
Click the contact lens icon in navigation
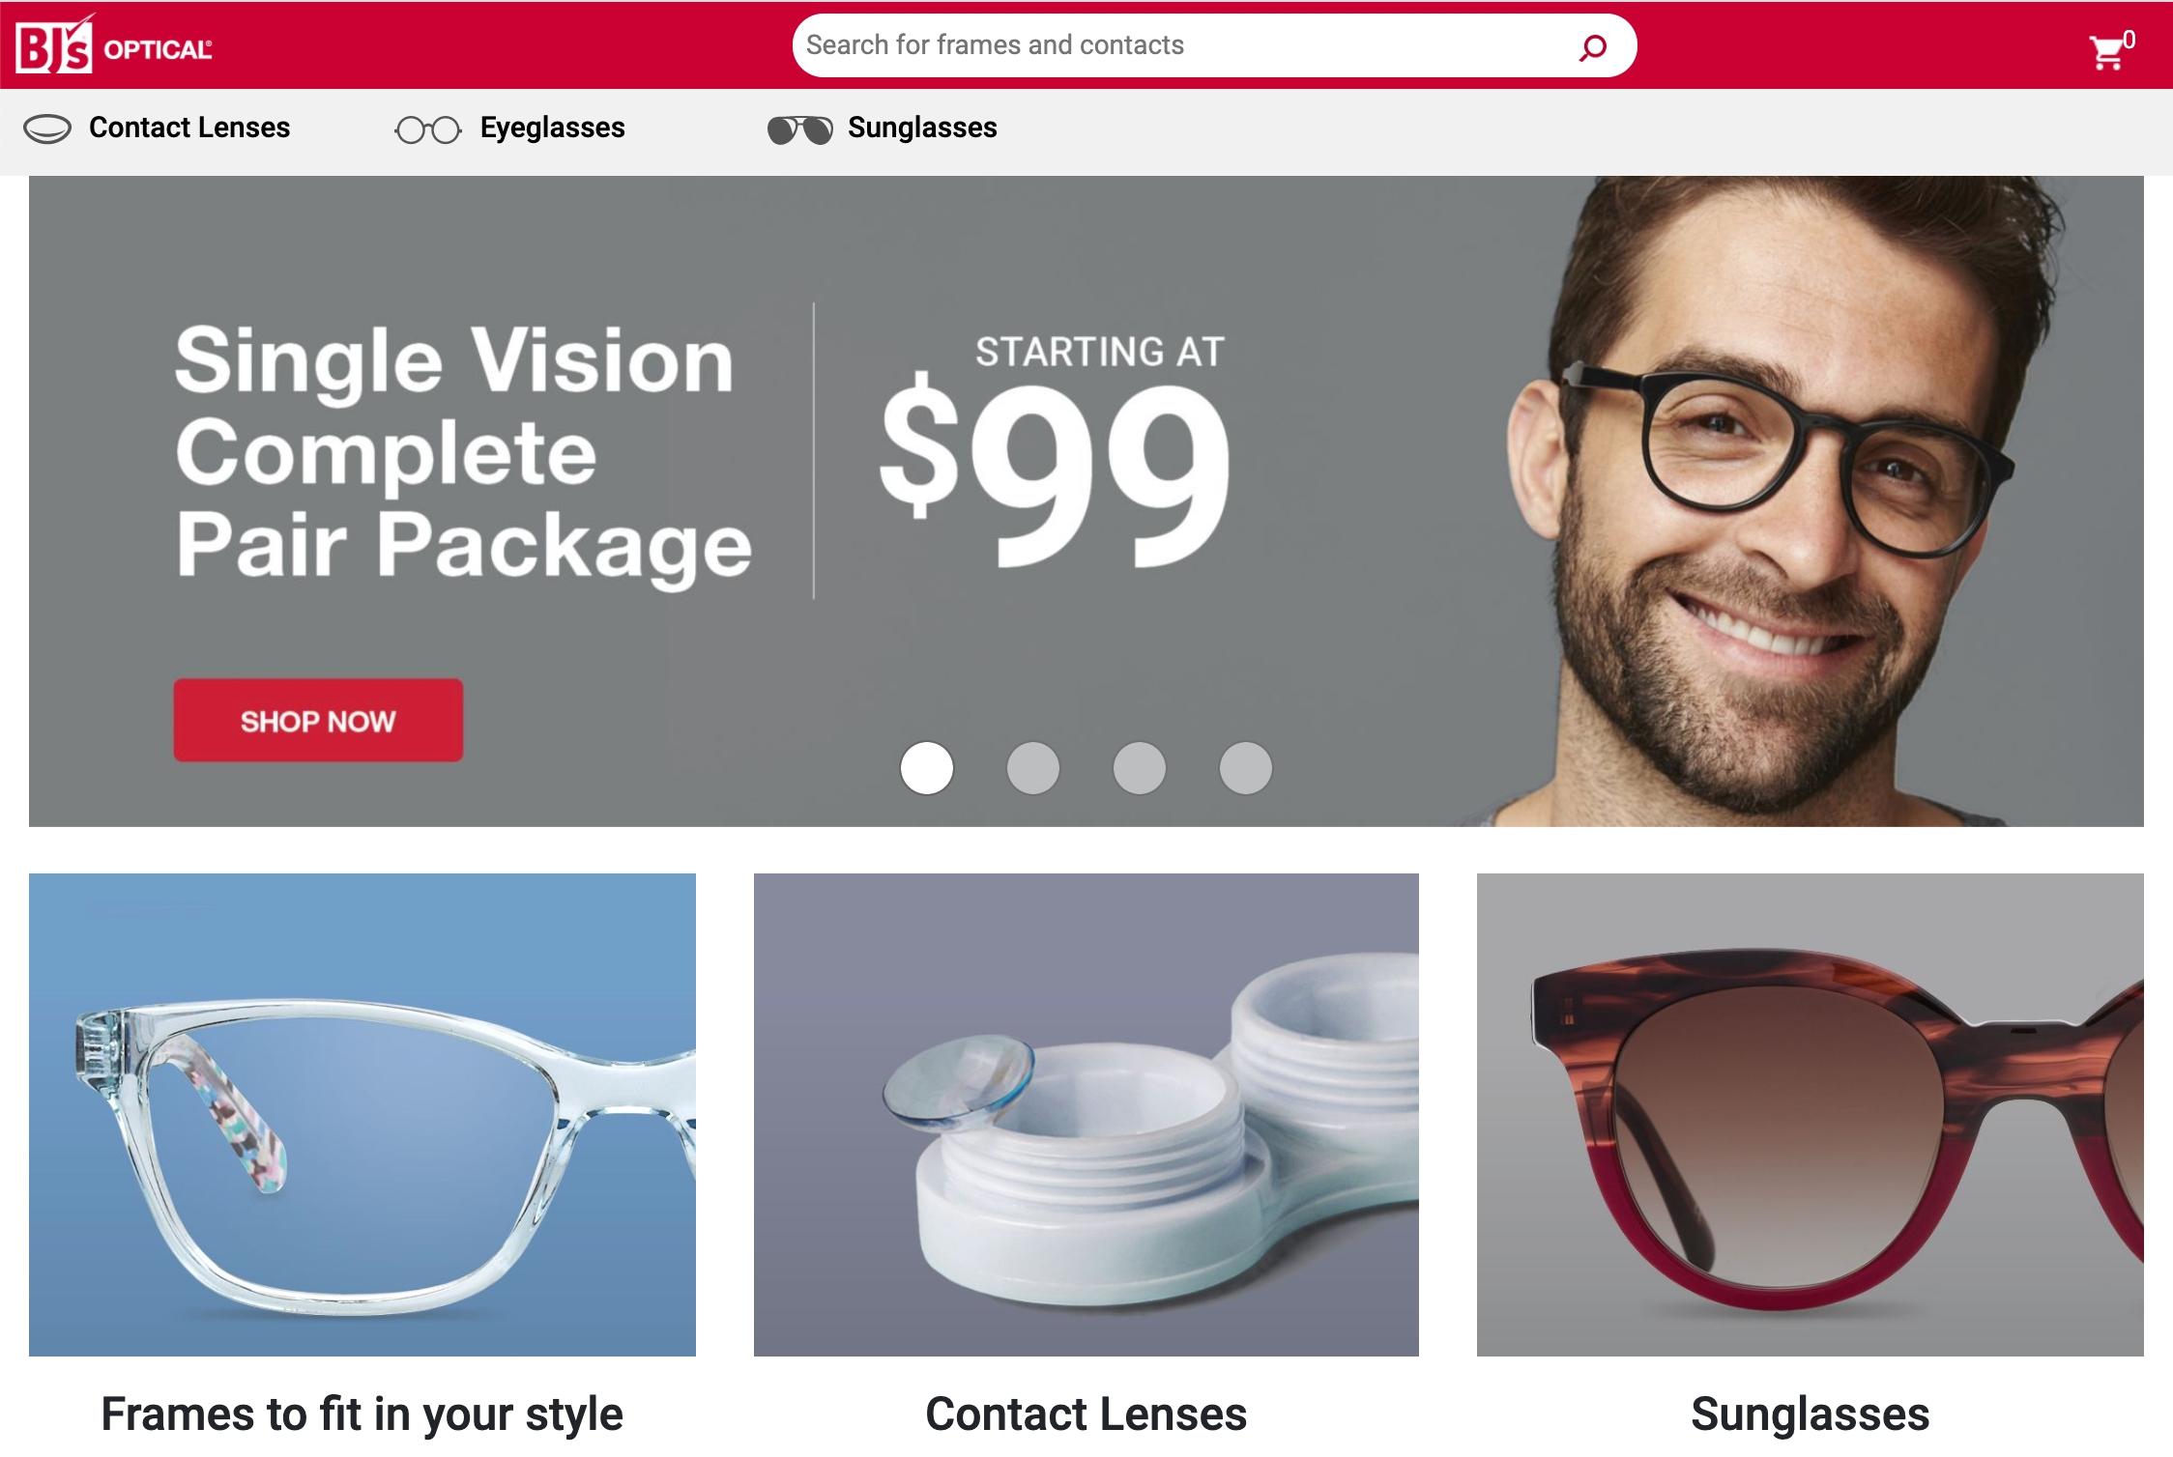47,129
